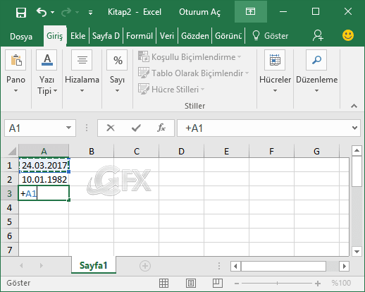Screen dimensions: 365x292
Task: Confirm the formula with the checkmark
Action: click(136, 128)
